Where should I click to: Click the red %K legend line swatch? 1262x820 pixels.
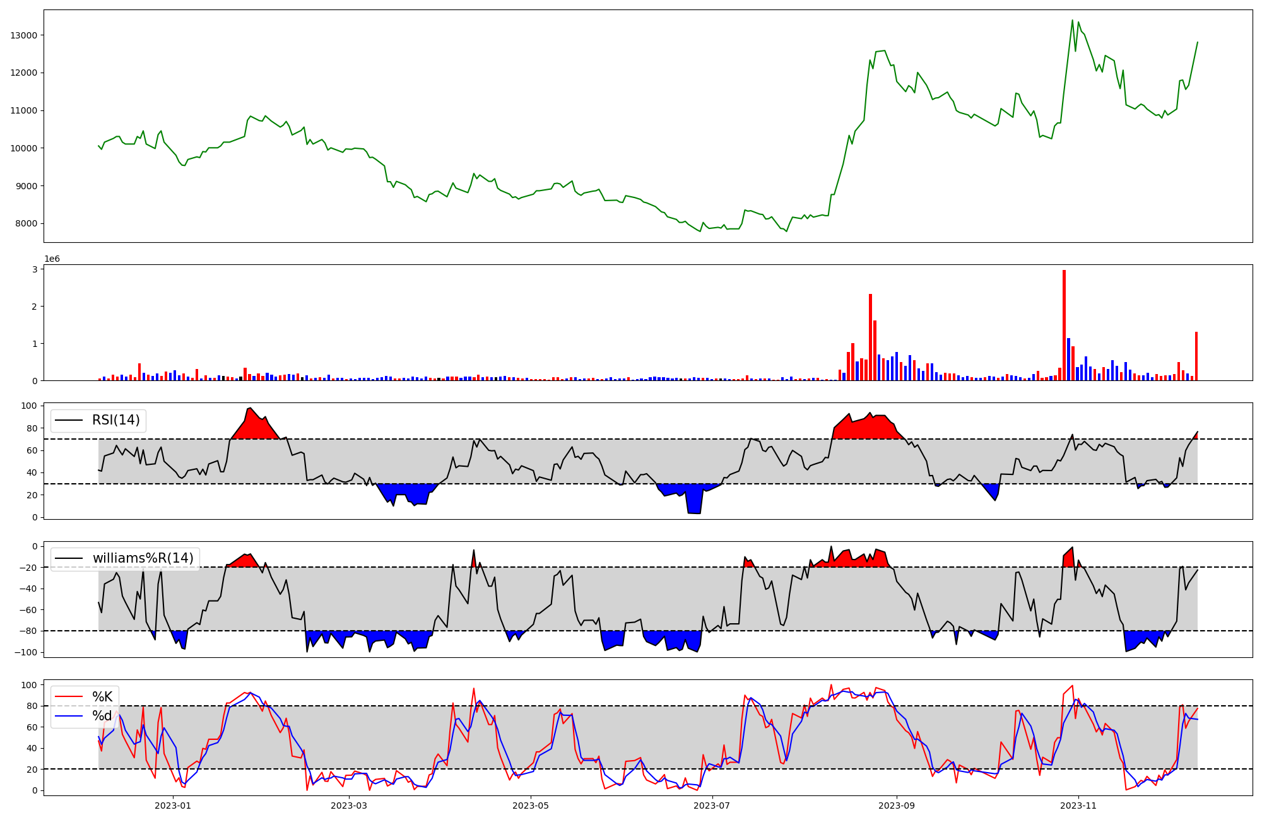(69, 697)
